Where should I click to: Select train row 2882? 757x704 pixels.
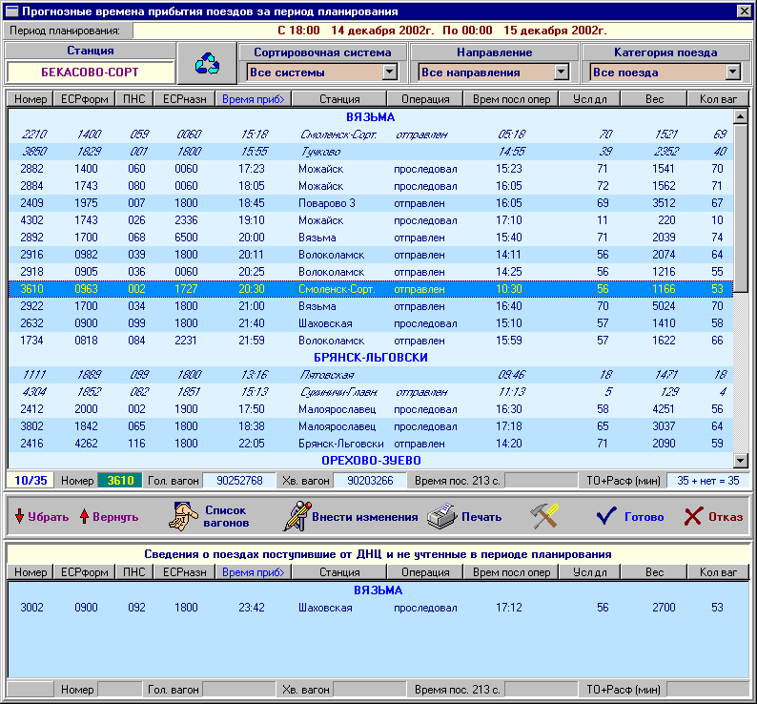tap(371, 169)
